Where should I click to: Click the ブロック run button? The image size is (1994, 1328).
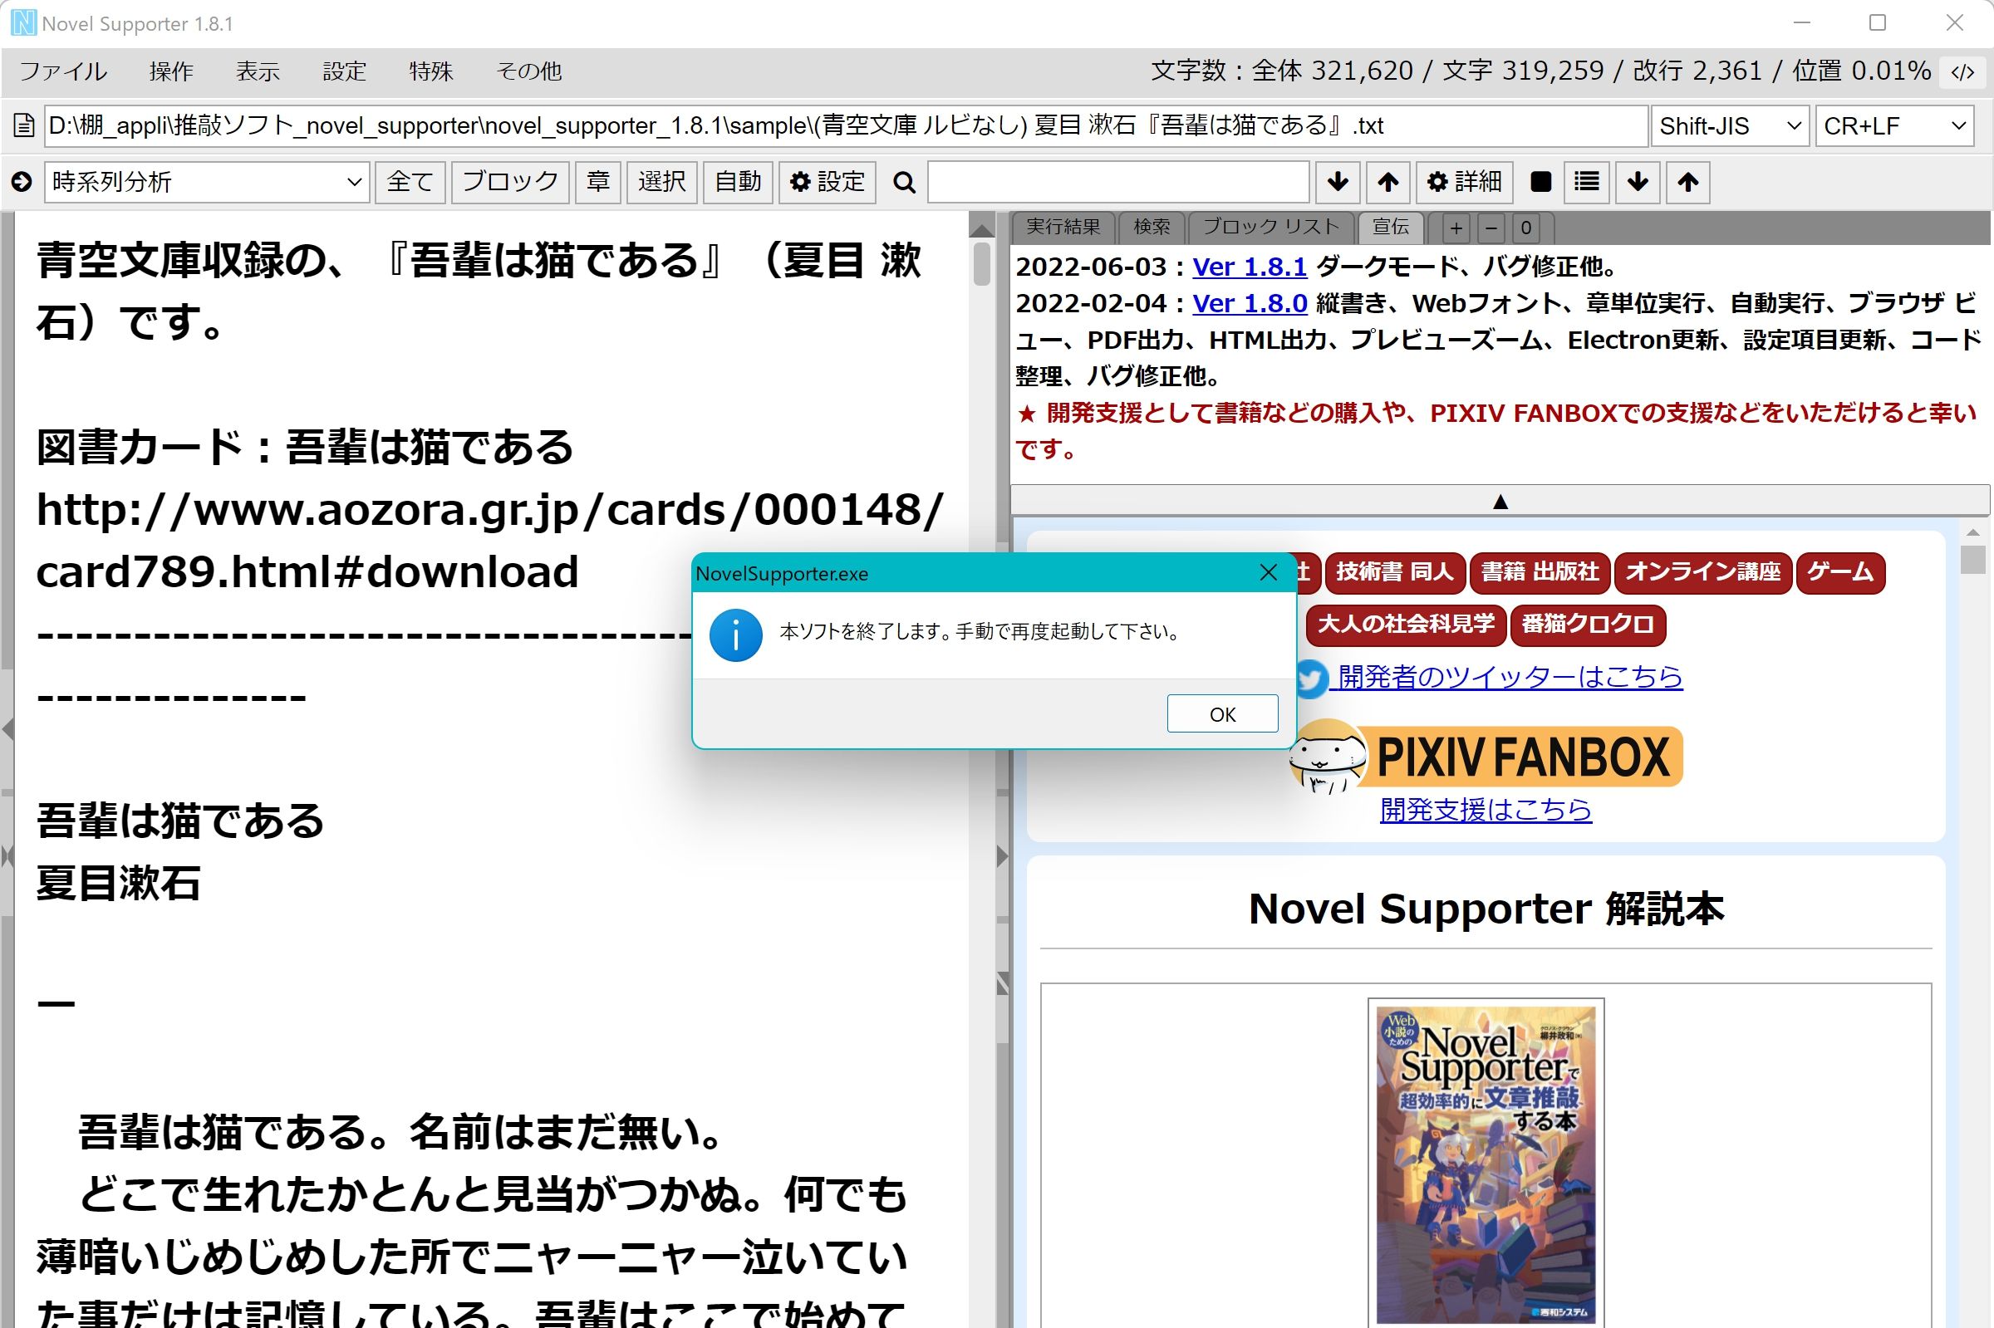click(x=510, y=182)
